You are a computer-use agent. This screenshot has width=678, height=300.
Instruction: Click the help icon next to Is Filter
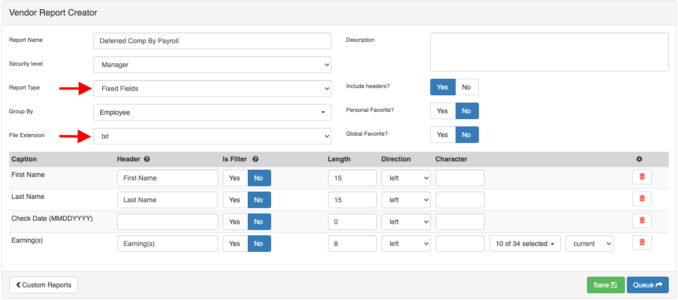click(x=256, y=159)
